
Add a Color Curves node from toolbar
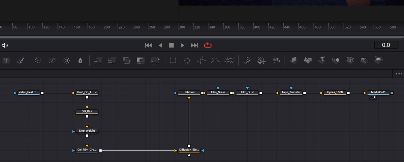(x=53, y=61)
